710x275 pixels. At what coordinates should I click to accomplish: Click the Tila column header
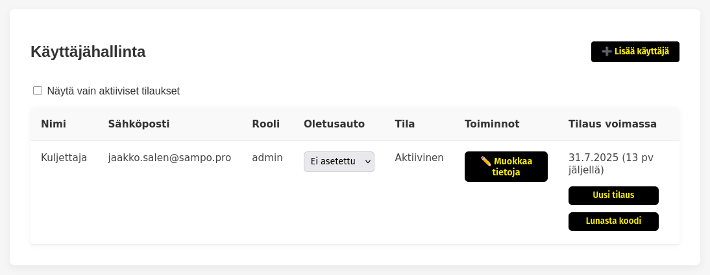405,124
